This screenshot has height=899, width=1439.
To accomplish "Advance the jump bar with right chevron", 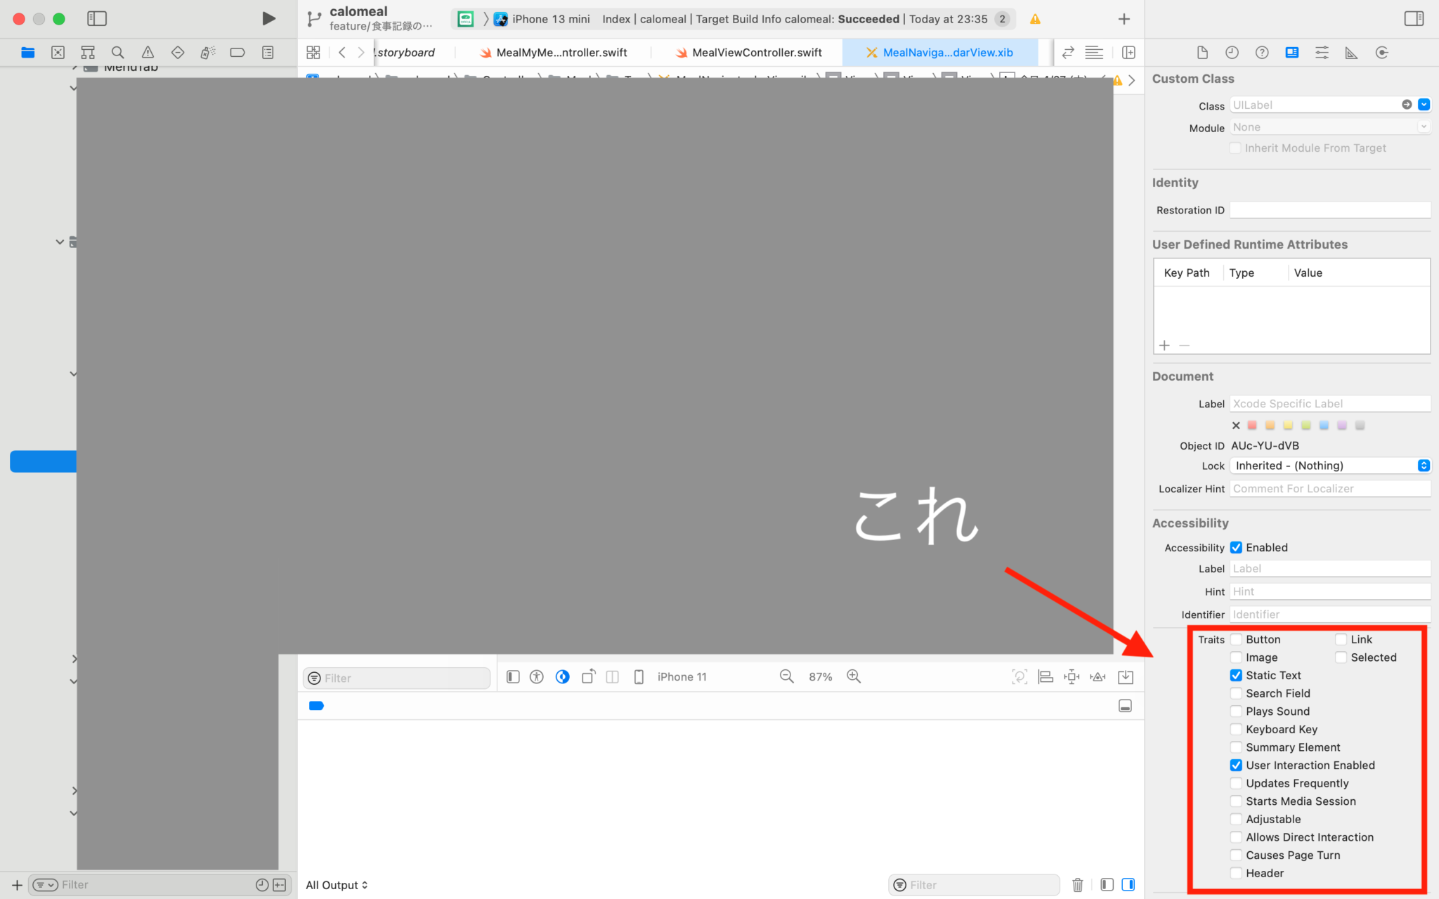I will 1131,80.
